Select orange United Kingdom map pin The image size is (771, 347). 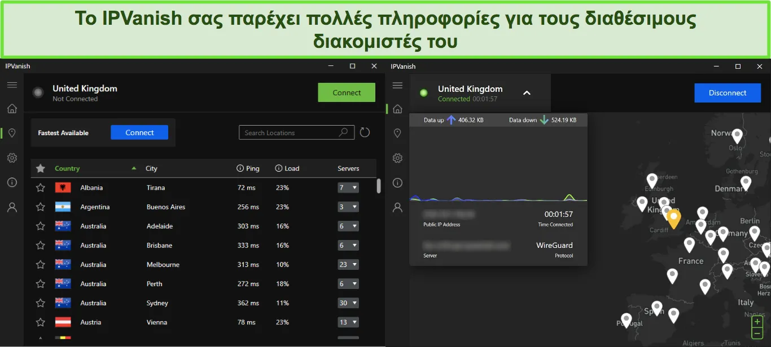673,219
